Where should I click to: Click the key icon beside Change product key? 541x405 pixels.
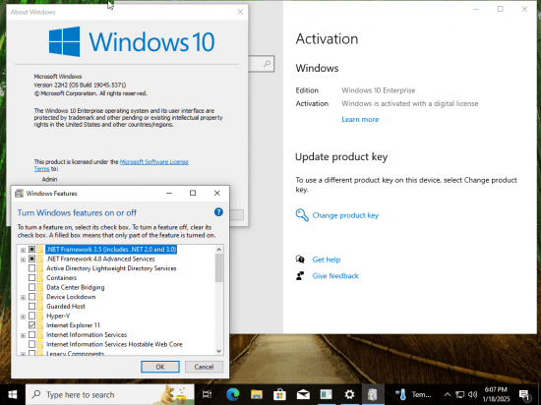(x=302, y=215)
